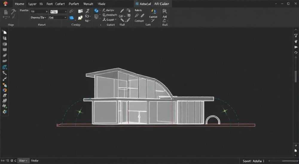Click the green and blue earth icon in the left toolbar

click(5, 112)
